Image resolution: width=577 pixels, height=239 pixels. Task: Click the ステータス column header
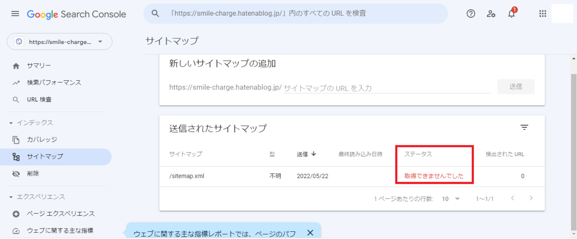coord(418,154)
